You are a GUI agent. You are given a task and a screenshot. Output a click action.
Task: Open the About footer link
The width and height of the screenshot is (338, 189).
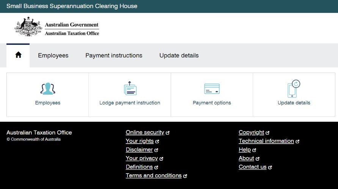pos(246,158)
